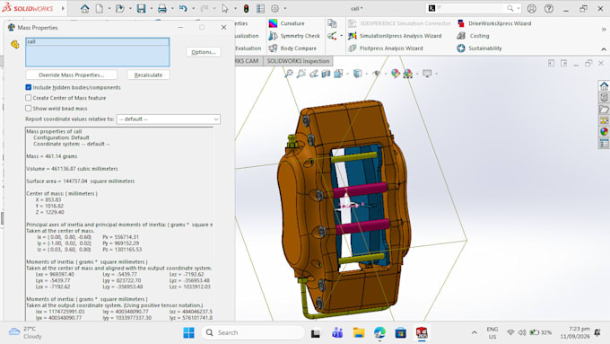Viewport: 610px width, 344px height.
Task: Enable Show weld bead mass
Action: pyautogui.click(x=29, y=109)
